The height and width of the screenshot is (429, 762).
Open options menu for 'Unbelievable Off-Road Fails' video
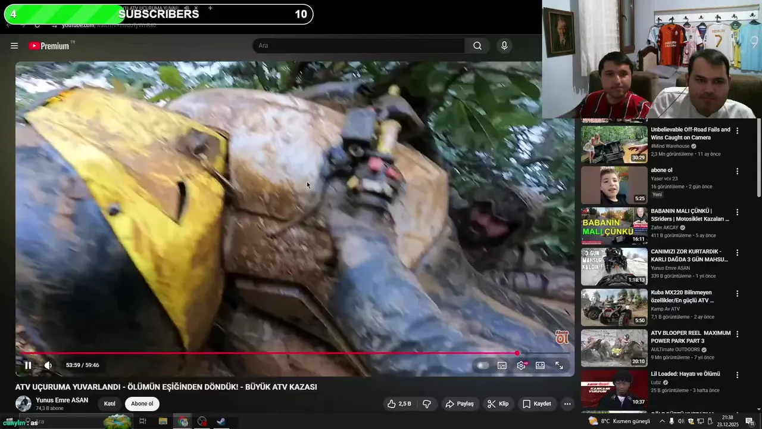(x=737, y=130)
